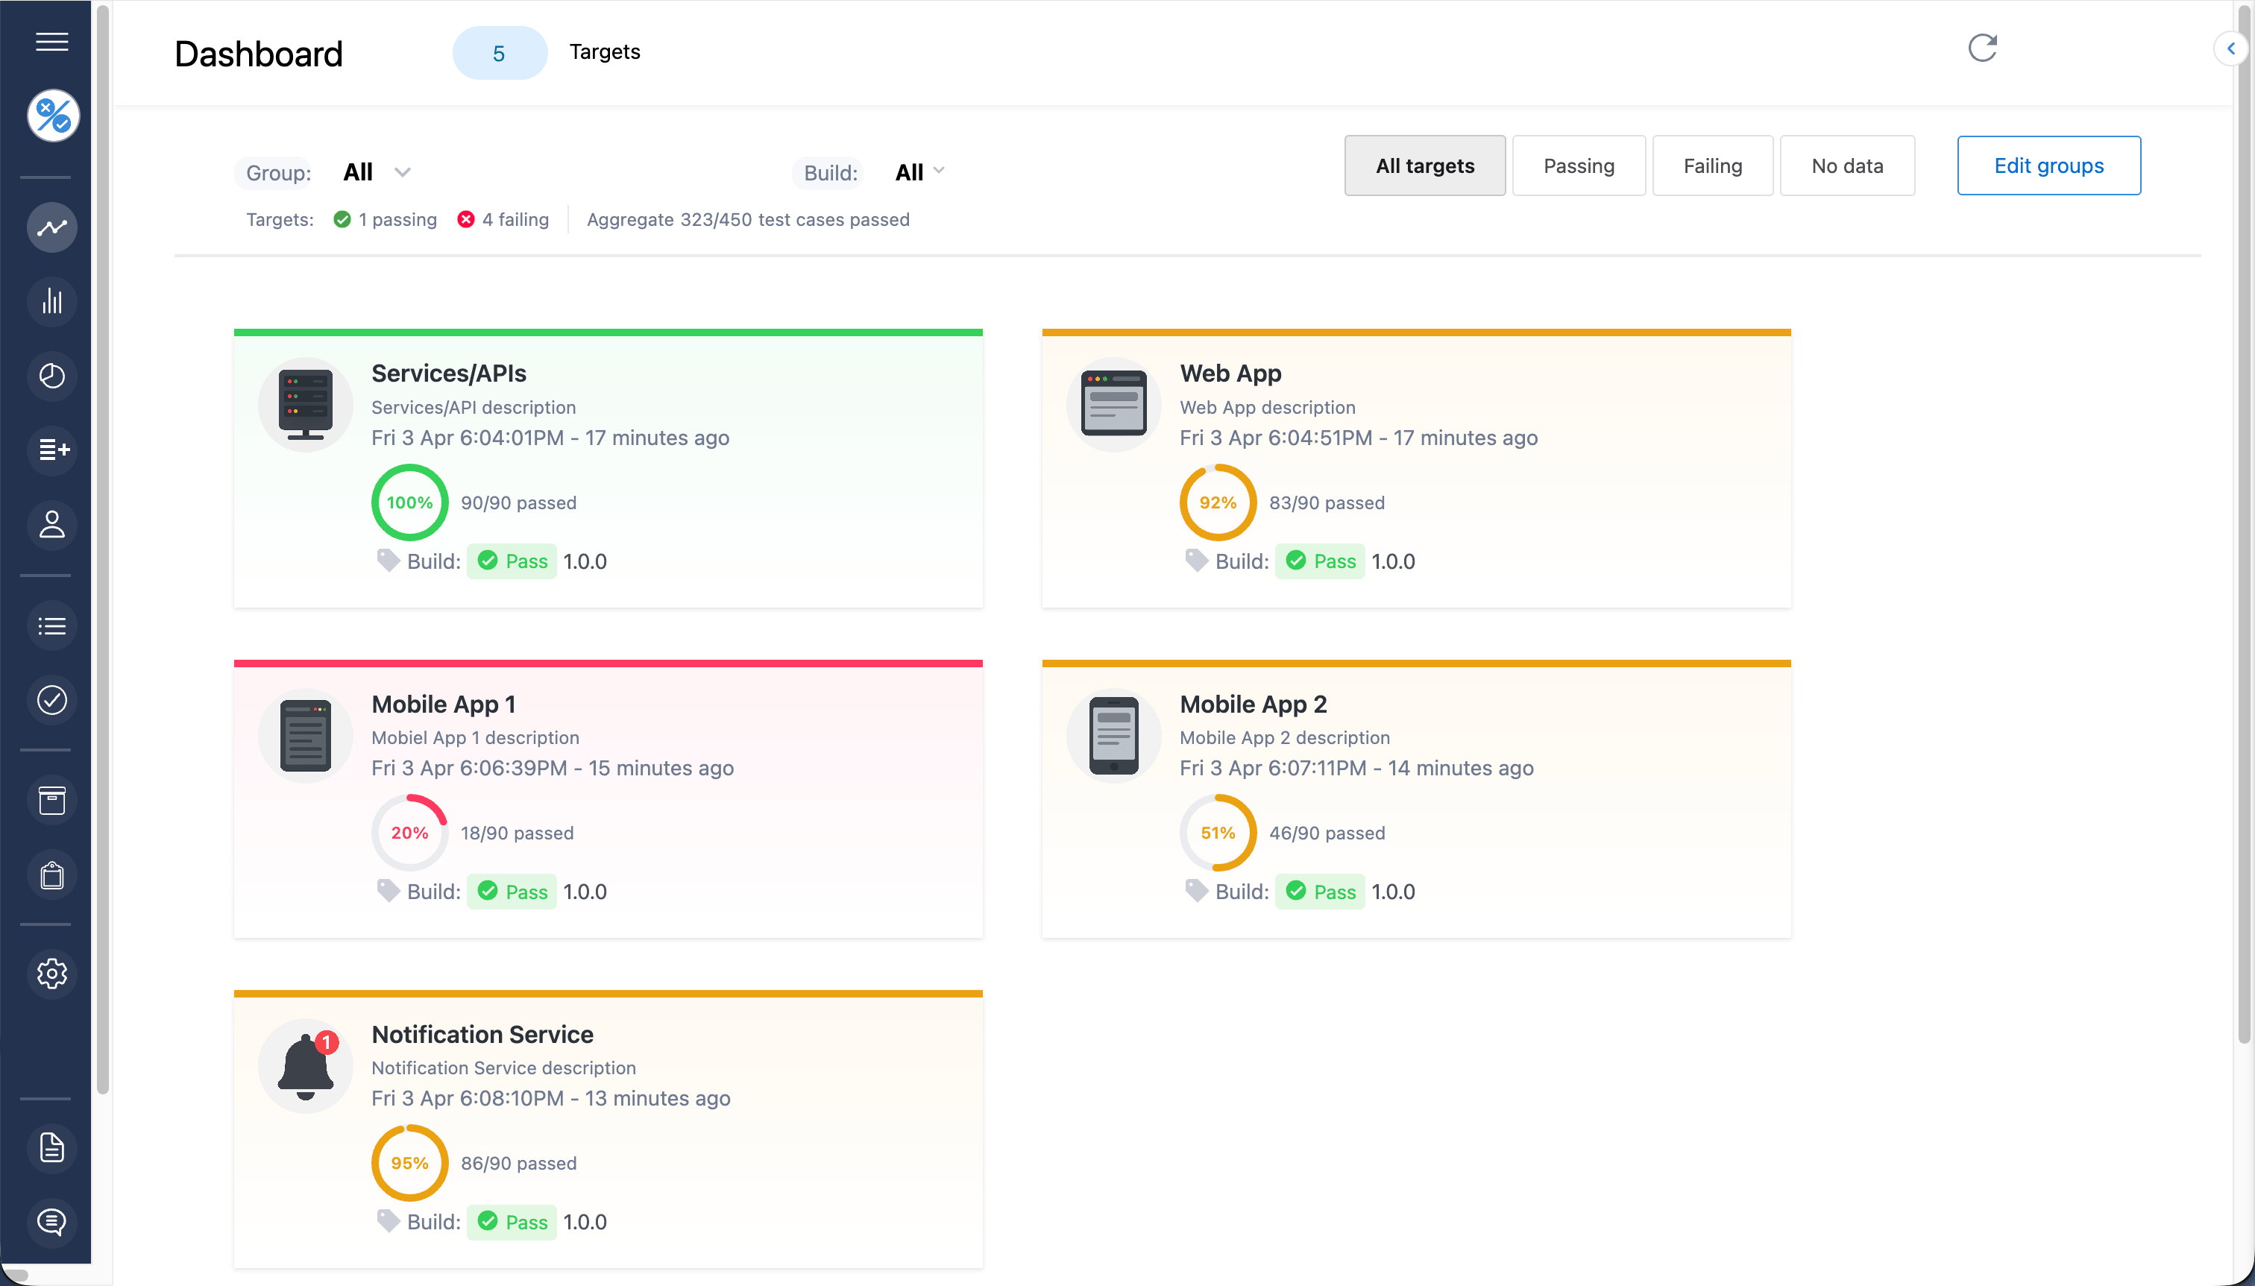Open the checklist icon in the sidebar

51,625
